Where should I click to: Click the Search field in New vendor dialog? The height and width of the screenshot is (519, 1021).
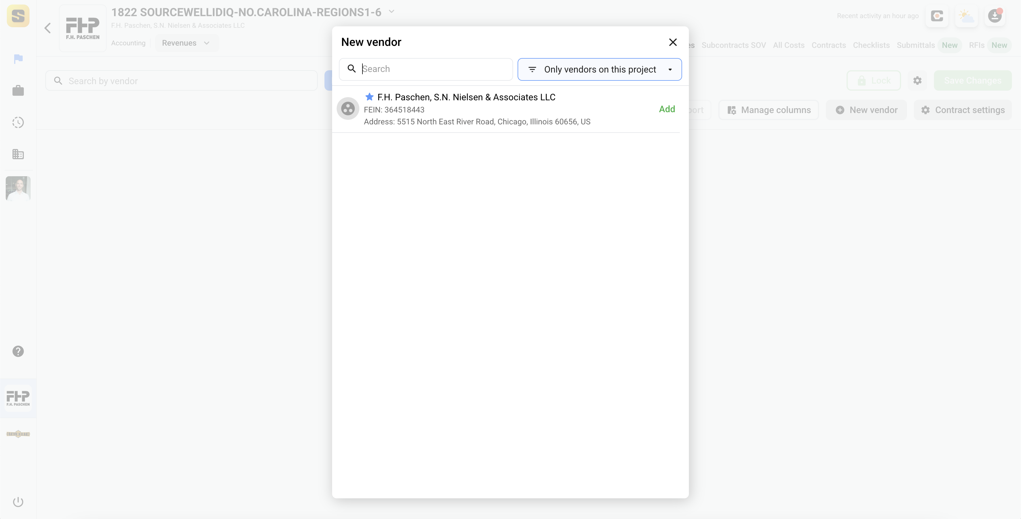point(426,69)
